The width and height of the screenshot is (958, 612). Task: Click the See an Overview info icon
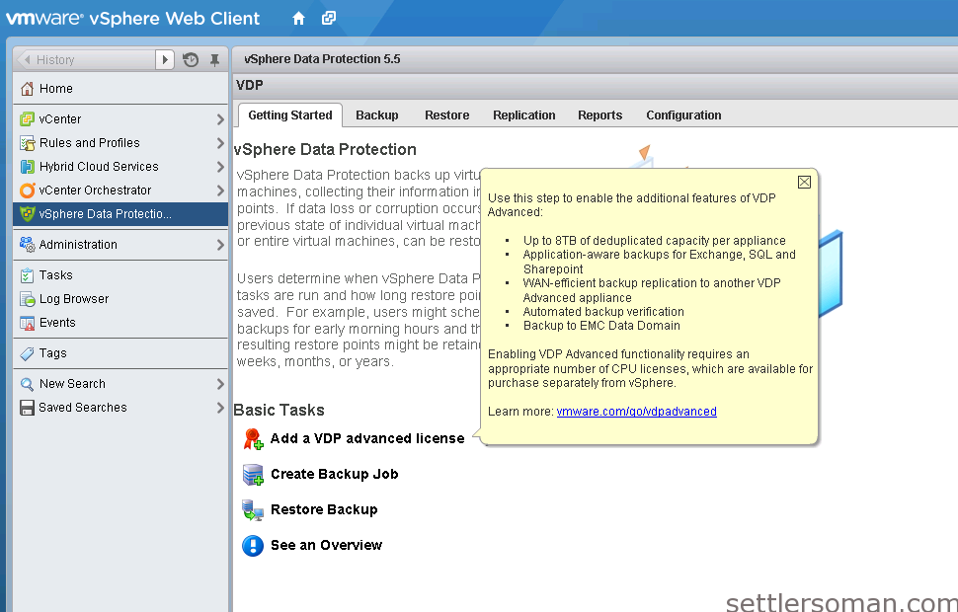point(253,546)
